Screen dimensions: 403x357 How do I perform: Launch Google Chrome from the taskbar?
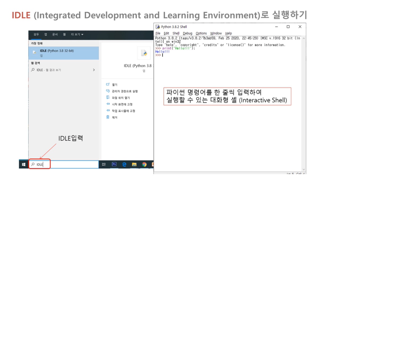tap(144, 164)
